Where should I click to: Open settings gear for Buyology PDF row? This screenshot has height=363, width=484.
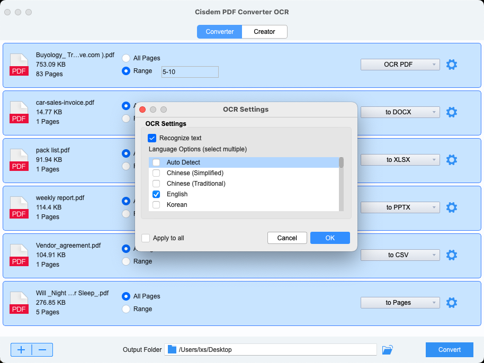click(451, 65)
